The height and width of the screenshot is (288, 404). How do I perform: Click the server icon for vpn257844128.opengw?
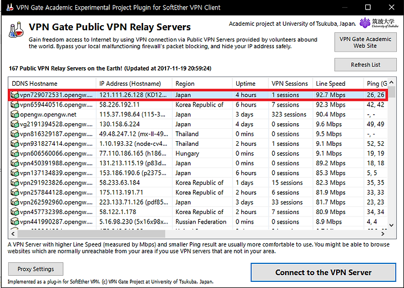pyautogui.click(x=15, y=193)
